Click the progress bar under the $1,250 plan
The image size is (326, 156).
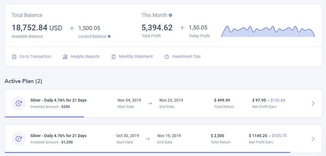147,152
